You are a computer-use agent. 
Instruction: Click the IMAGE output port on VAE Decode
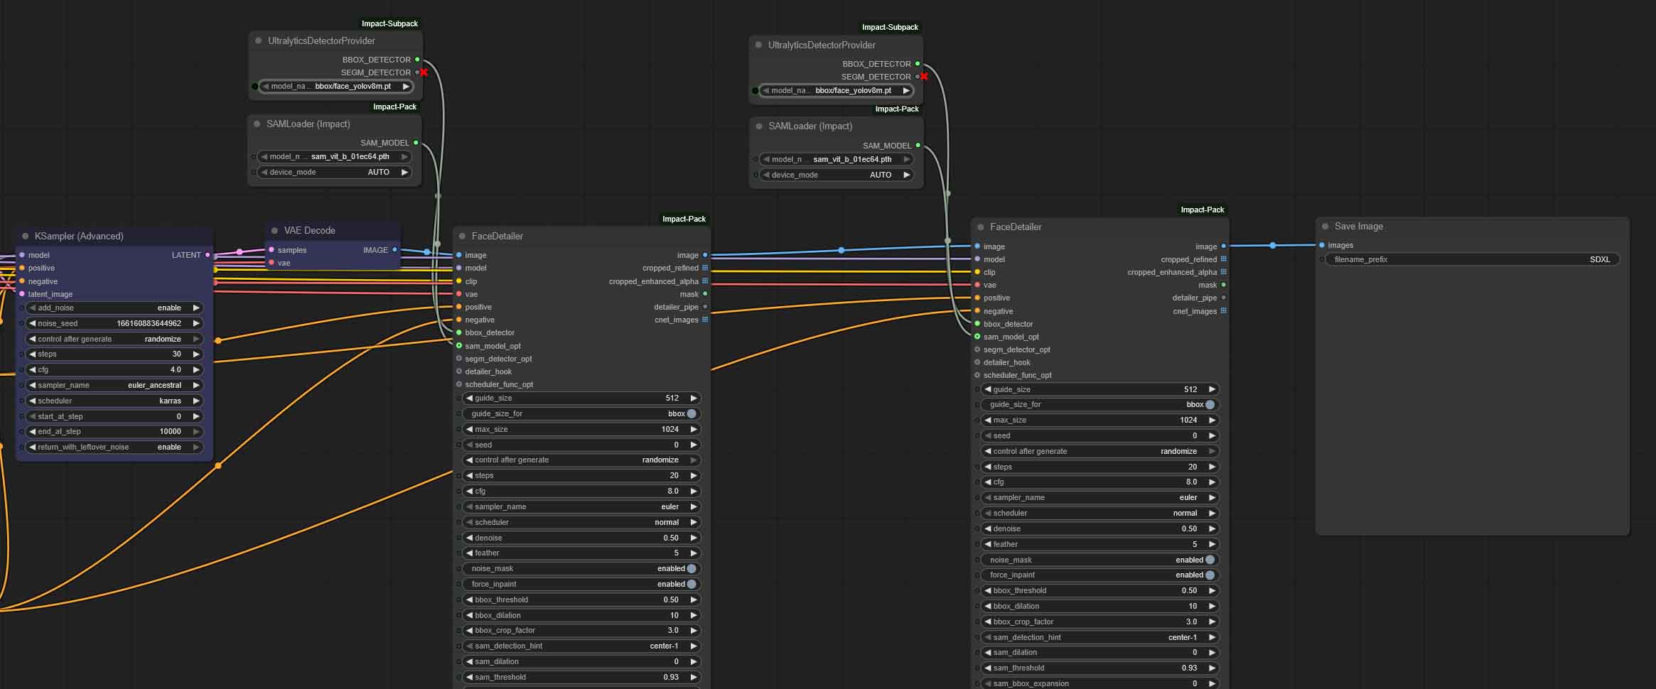(394, 250)
